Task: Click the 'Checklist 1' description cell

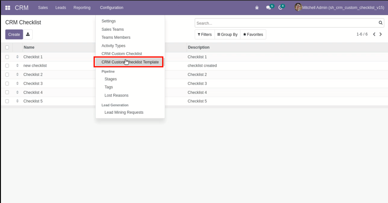Action: coord(197,57)
